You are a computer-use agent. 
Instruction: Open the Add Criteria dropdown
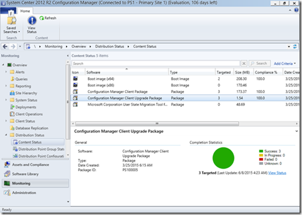tap(285, 63)
